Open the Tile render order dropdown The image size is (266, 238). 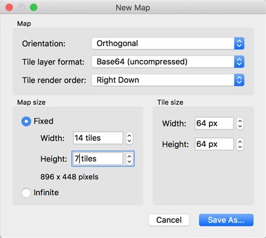tap(168, 80)
